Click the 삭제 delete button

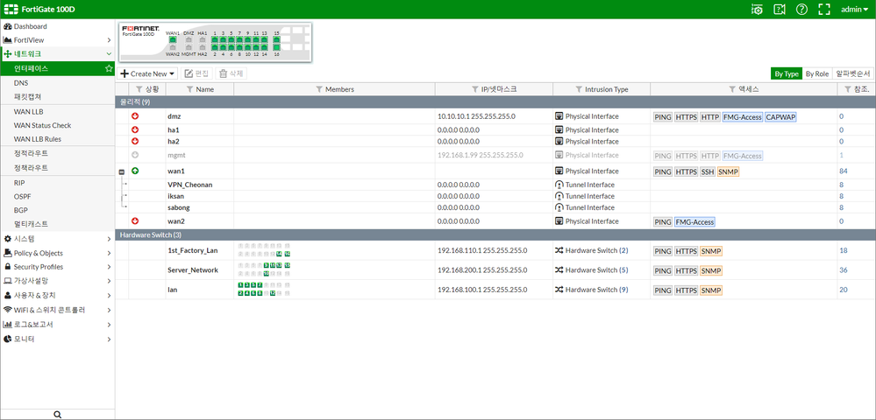231,73
